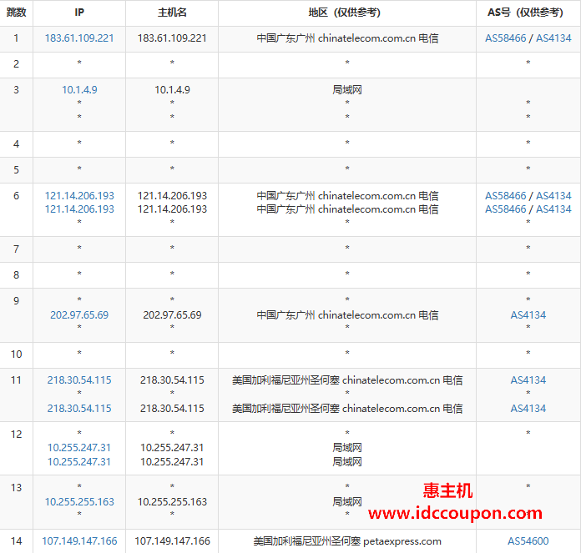The width and height of the screenshot is (581, 553).
Task: Select first 121.14.206.193 IP link in hop 6
Action: 79,196
